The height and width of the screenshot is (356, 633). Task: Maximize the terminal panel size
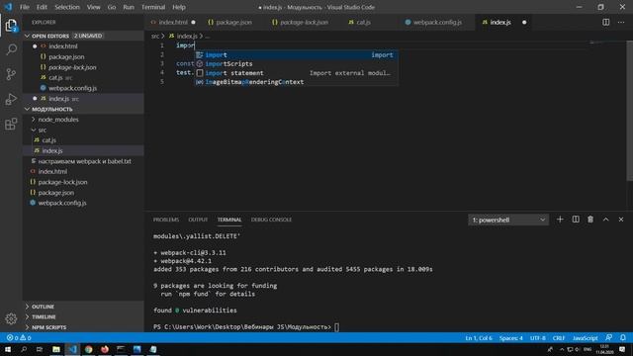[x=606, y=220]
